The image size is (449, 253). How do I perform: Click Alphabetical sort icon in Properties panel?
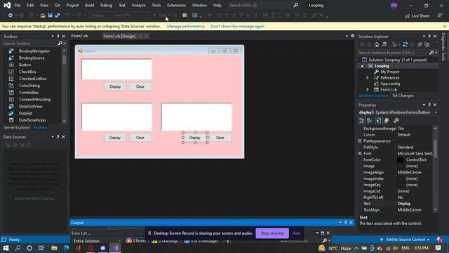370,121
